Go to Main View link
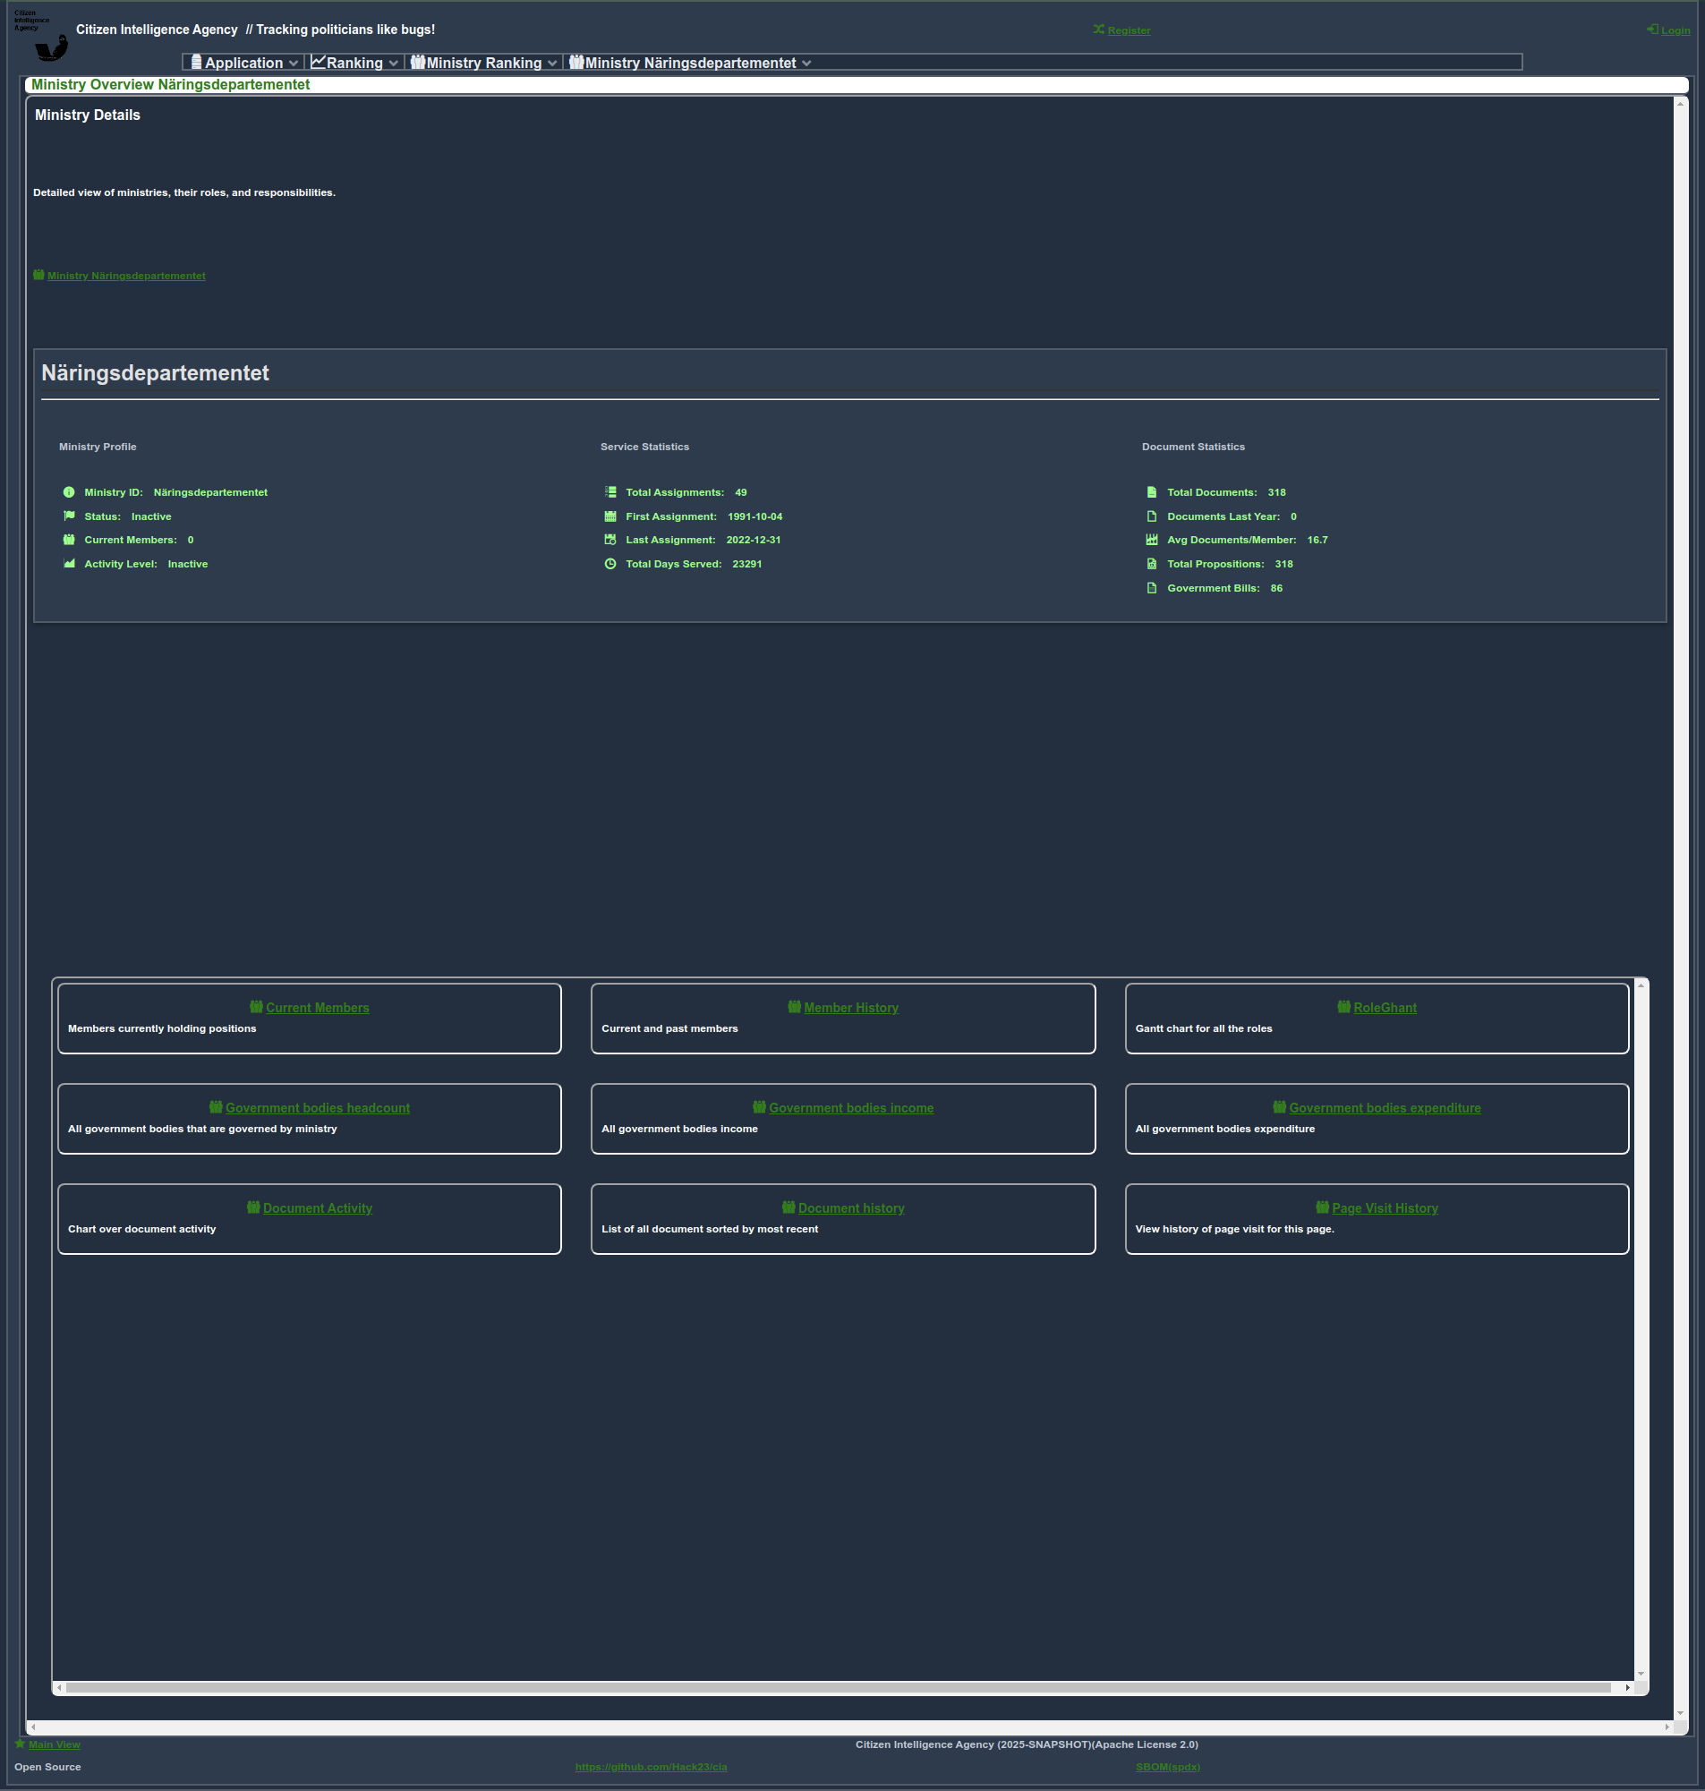 pyautogui.click(x=55, y=1744)
